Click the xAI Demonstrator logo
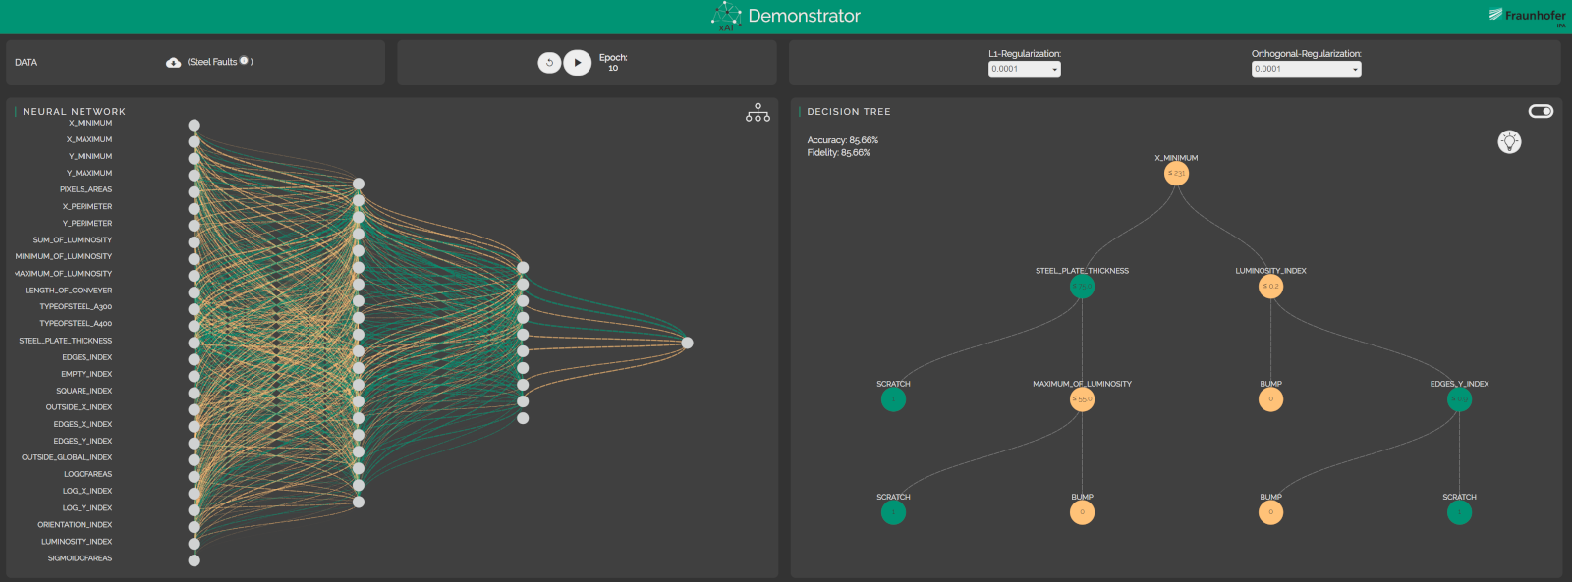 tap(726, 16)
